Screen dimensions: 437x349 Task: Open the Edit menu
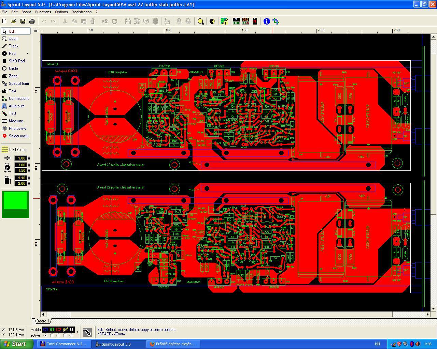[x=14, y=12]
